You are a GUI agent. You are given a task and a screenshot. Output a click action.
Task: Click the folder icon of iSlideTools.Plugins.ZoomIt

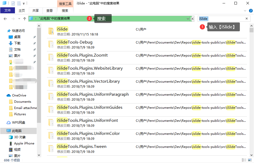(51, 57)
